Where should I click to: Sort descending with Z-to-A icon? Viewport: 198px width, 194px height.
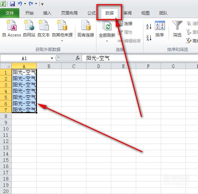[149, 38]
